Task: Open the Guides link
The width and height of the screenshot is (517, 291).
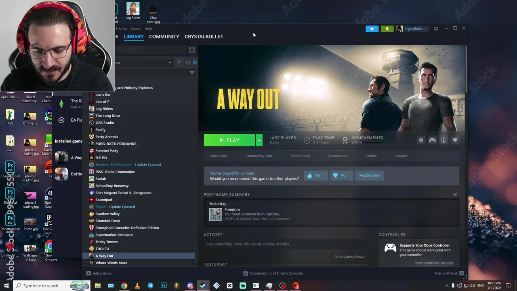Action: click(371, 156)
